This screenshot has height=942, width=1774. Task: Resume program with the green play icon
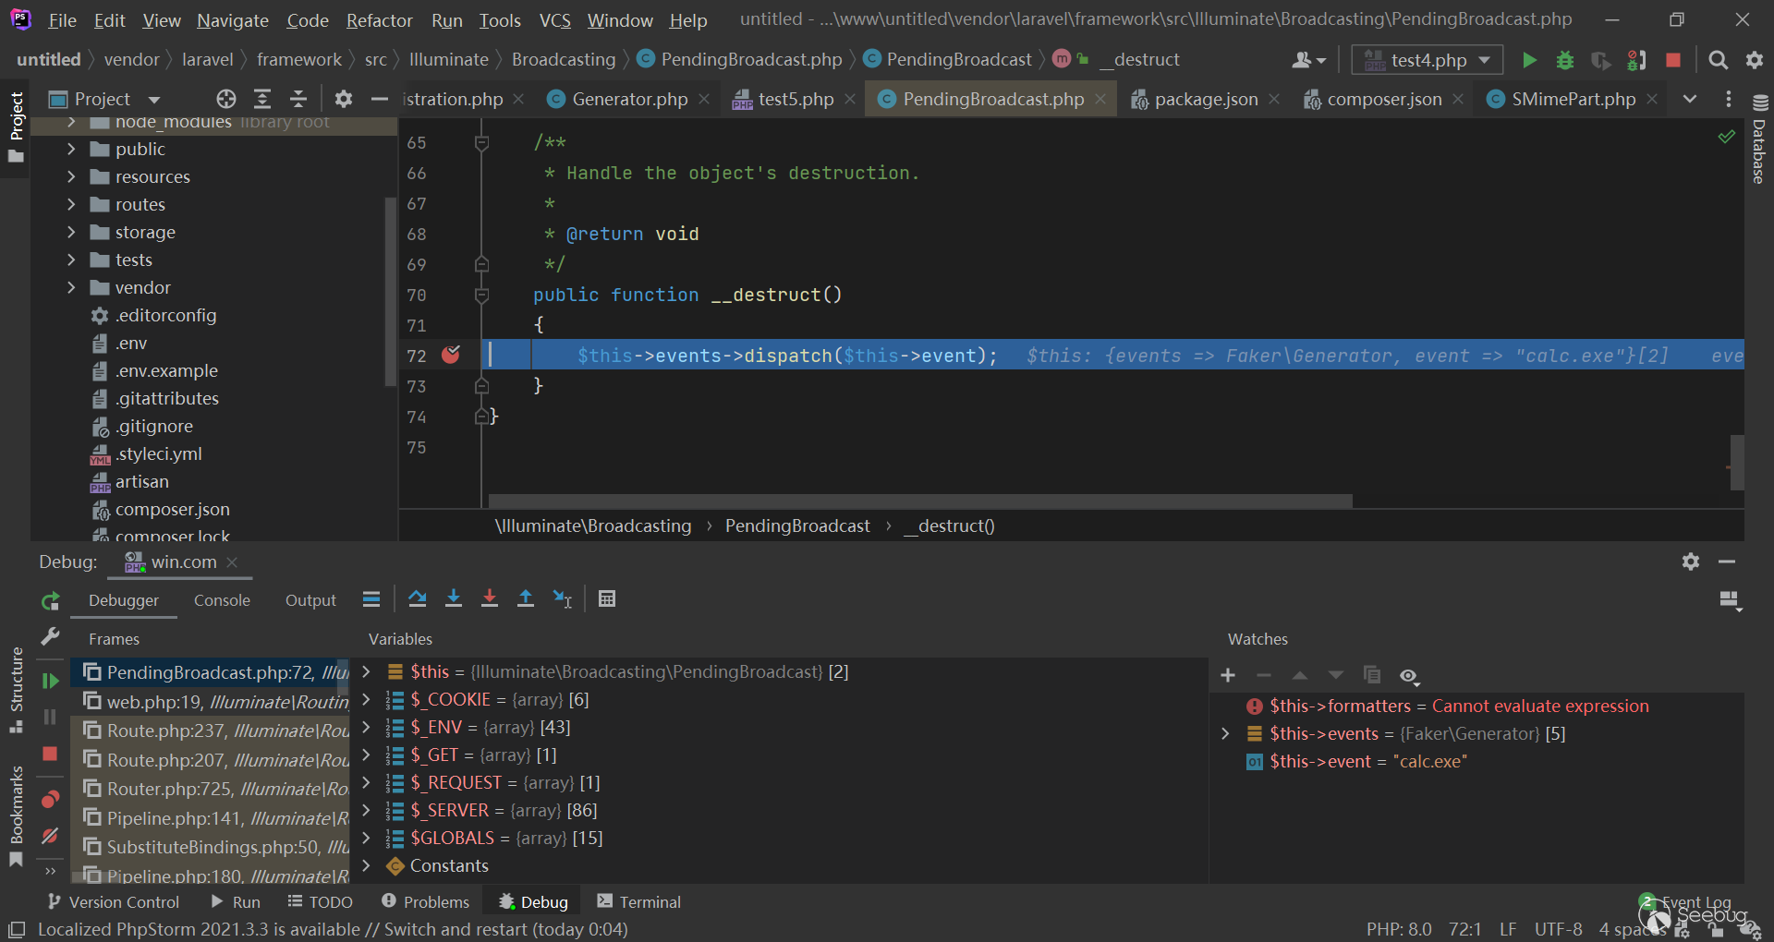(x=51, y=681)
